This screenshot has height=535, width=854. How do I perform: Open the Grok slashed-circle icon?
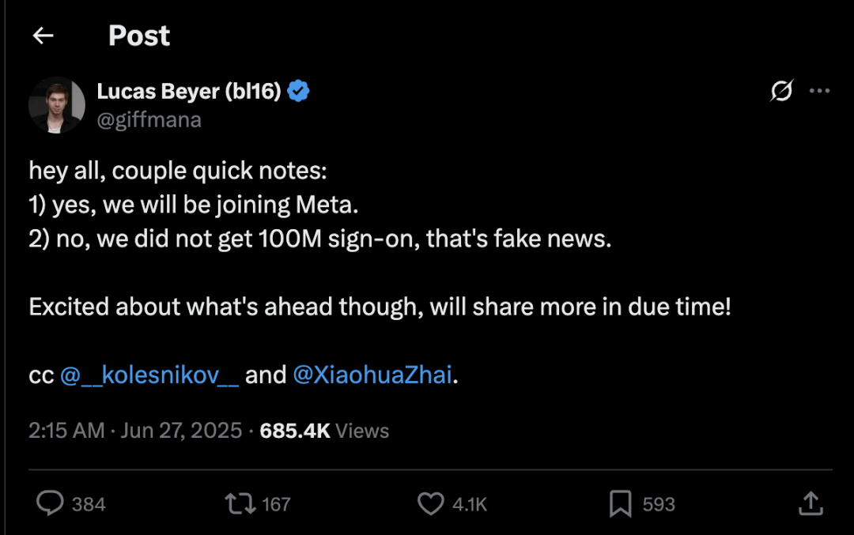click(781, 91)
